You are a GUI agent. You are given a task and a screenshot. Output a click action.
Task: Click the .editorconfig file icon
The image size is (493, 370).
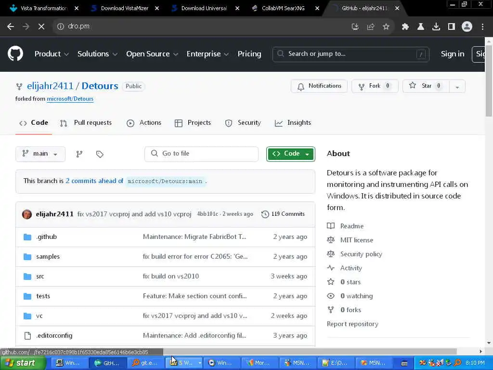[27, 336]
